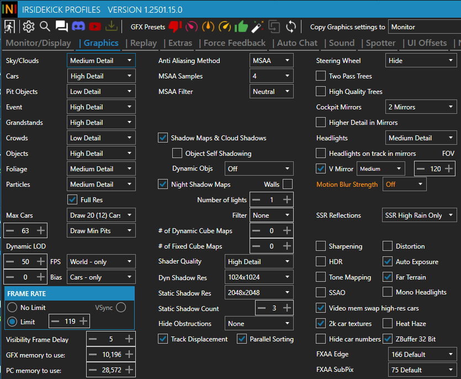Image resolution: width=461 pixels, height=379 pixels.
Task: Open the Discord icon
Action: pos(78,27)
